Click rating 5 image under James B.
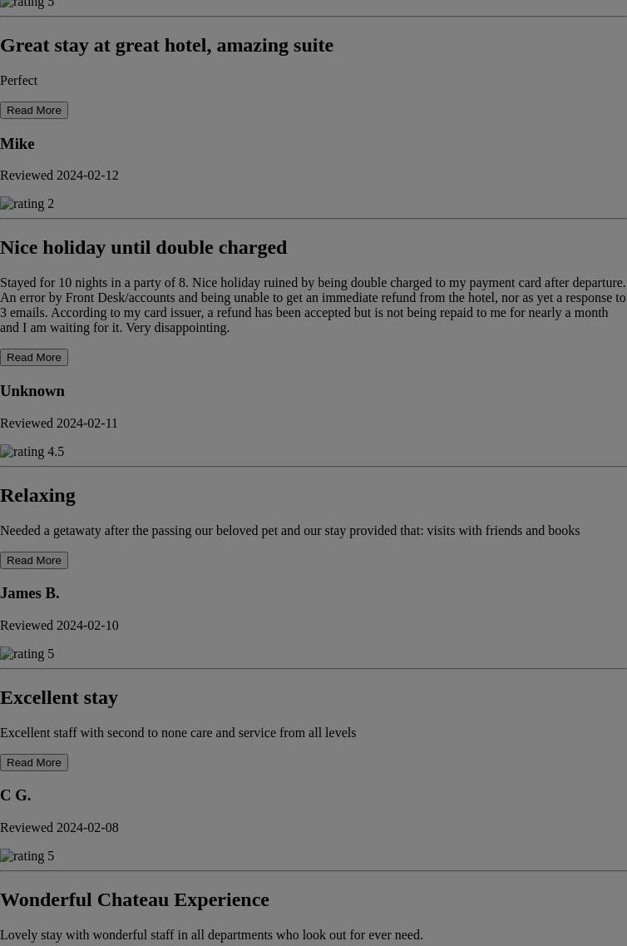 pyautogui.click(x=27, y=654)
